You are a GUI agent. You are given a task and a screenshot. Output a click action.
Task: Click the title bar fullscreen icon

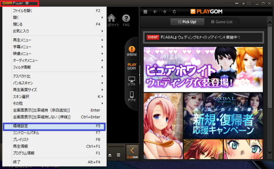coord(249,3)
